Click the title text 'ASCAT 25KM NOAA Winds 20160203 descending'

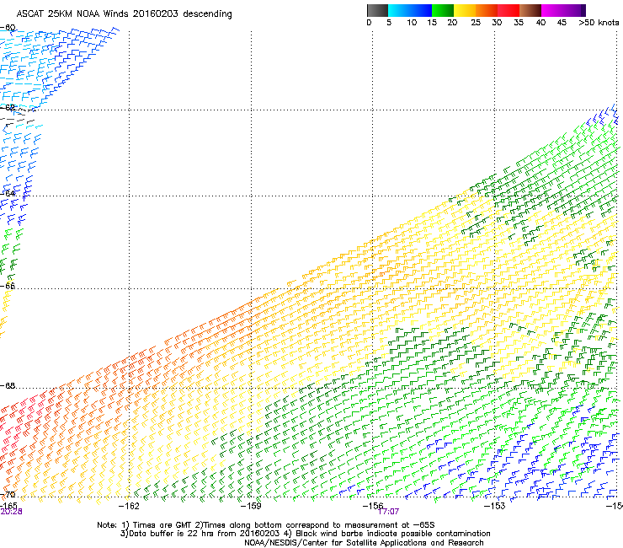coord(125,13)
